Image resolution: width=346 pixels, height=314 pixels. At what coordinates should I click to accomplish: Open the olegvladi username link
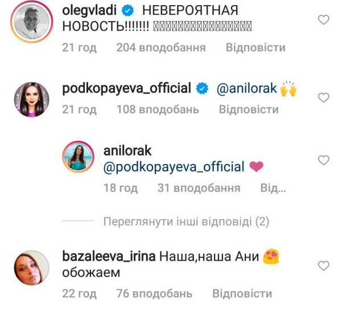tap(89, 11)
